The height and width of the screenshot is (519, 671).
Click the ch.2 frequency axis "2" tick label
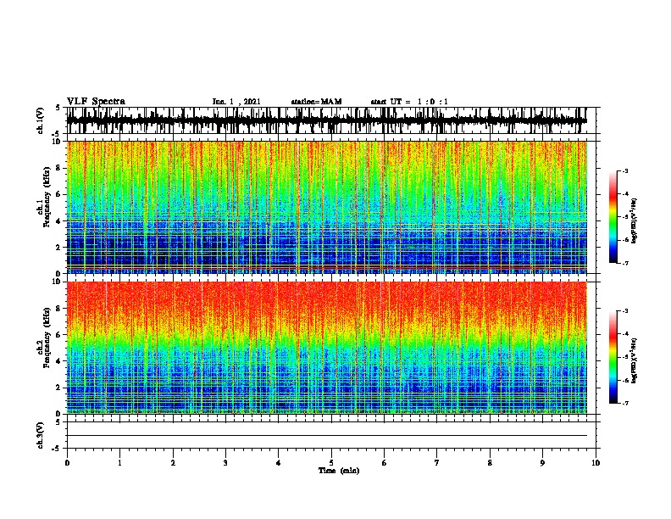[59, 388]
